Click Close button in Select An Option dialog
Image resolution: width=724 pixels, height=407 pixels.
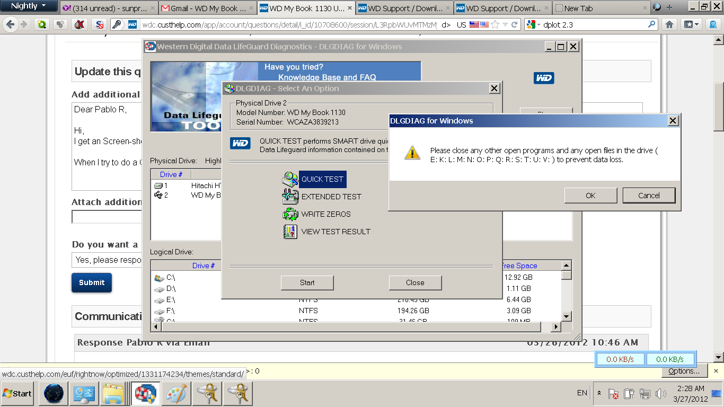(415, 282)
